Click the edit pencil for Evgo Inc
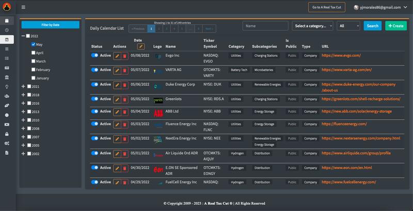Image resolution: width=413 pixels, height=211 pixels. [x=117, y=56]
